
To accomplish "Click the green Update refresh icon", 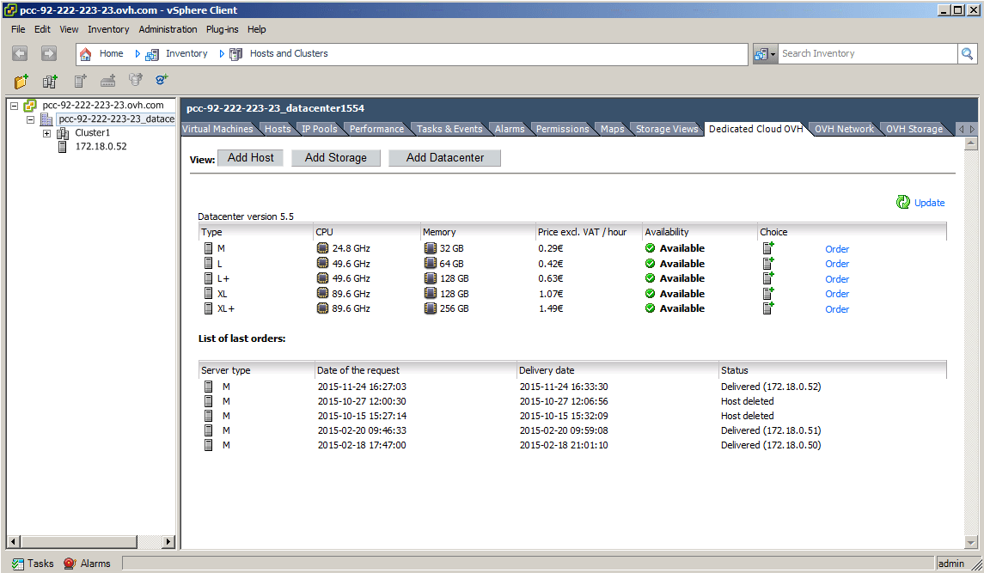I will point(903,202).
